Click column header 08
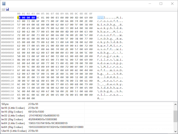This screenshot has height=134, width=178. coord(57,14)
